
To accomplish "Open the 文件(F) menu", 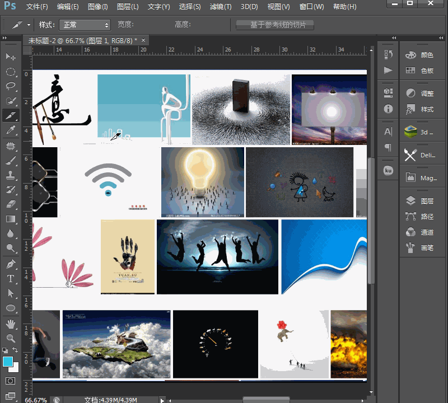I will (37, 7).
